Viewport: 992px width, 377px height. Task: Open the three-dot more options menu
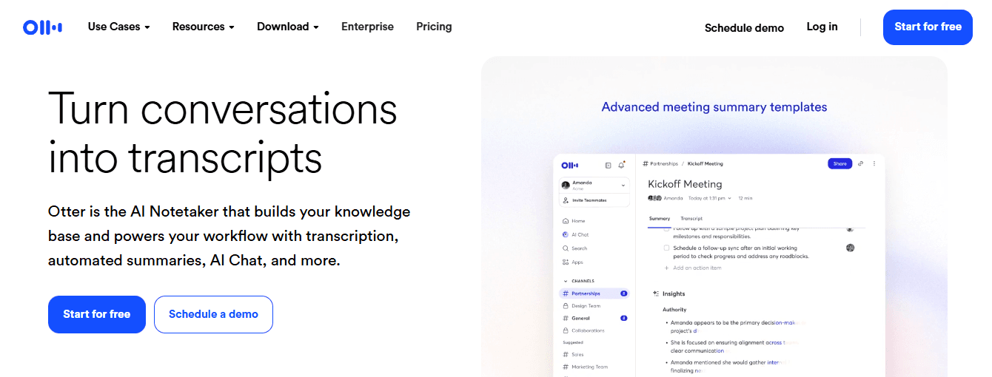coord(874,163)
